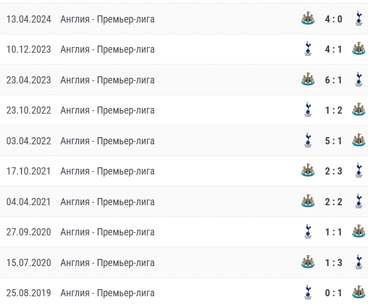Click Newcastle crest in 04.04.2021 match row
Viewport: 368px width, 306px height.
pyautogui.click(x=307, y=201)
